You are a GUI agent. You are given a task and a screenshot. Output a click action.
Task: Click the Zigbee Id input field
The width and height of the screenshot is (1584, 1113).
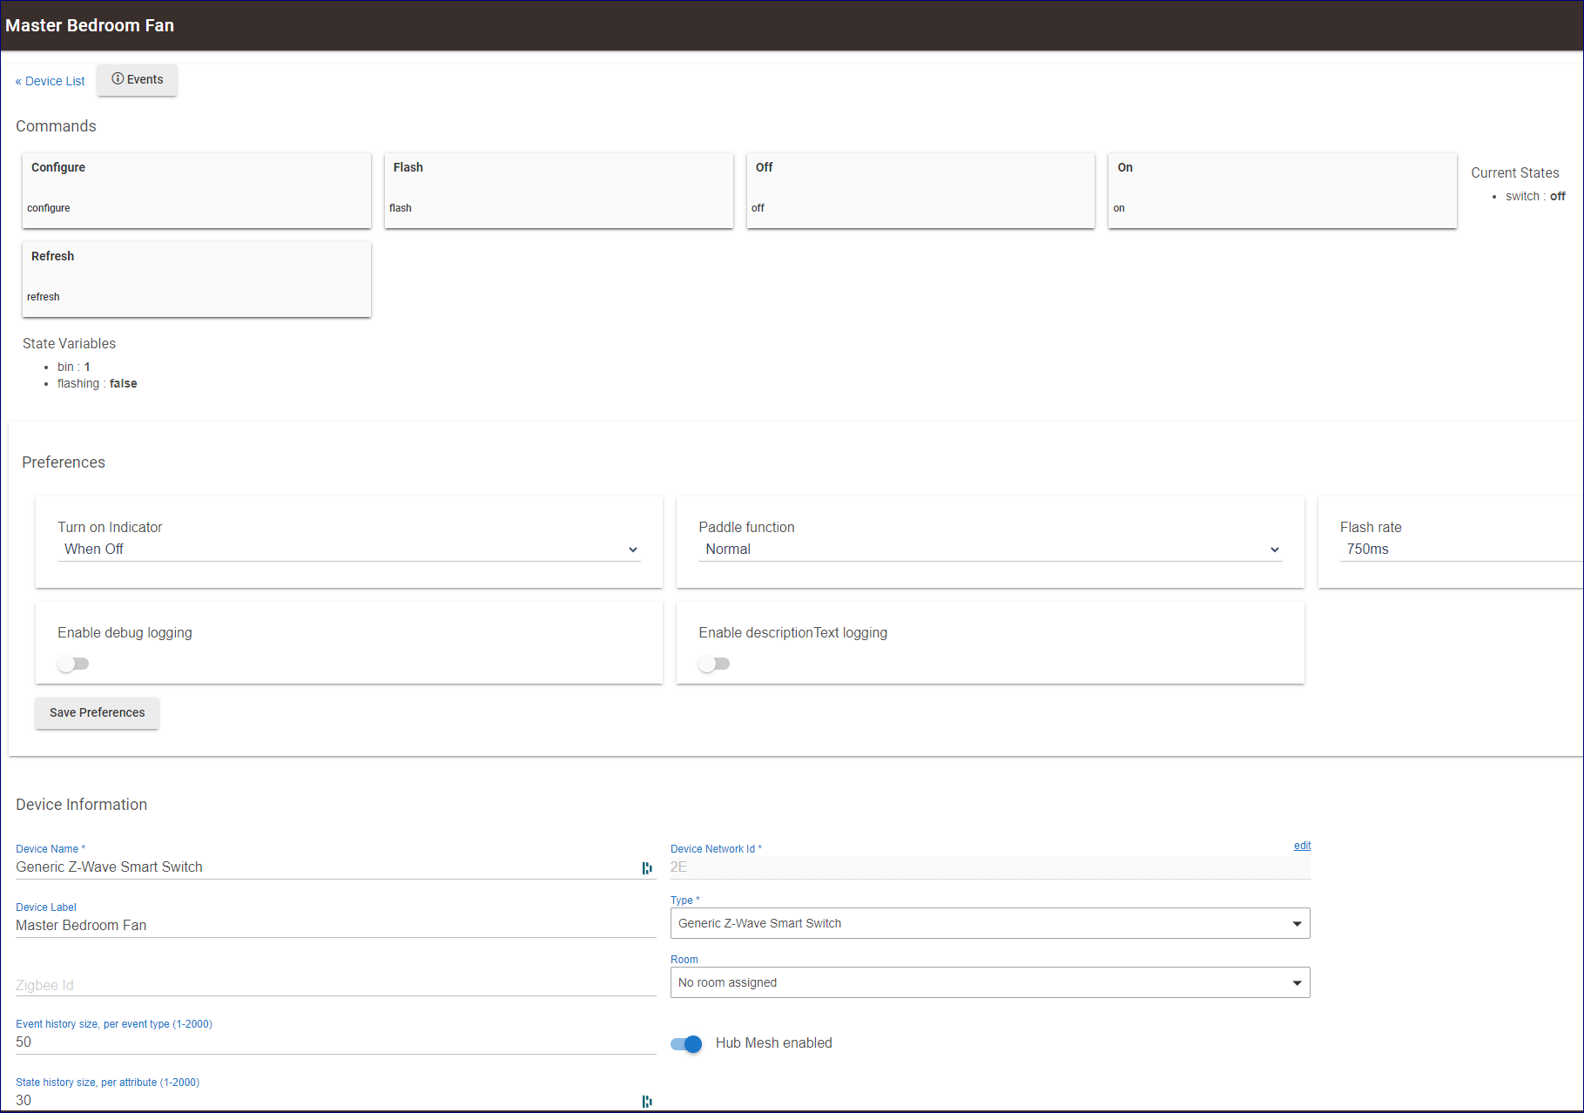tap(336, 985)
